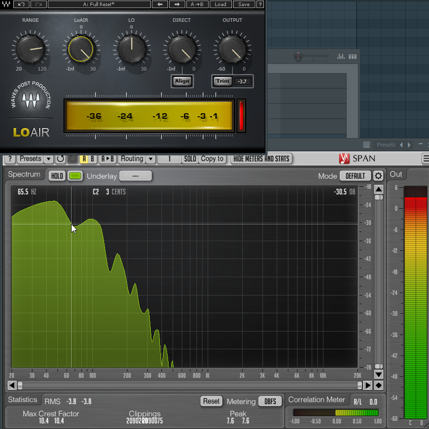The width and height of the screenshot is (429, 429).
Task: Click the Correlation Meter label
Action: [x=317, y=400]
